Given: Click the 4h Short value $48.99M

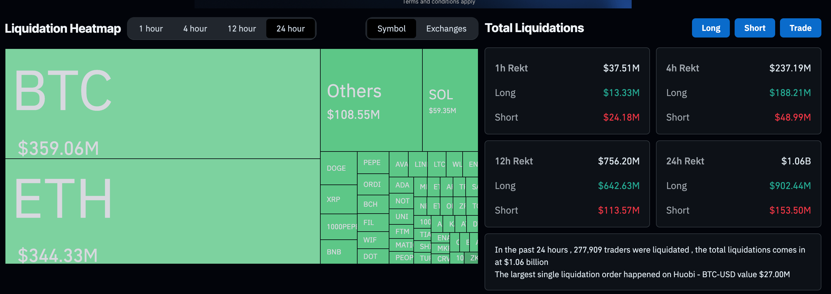Looking at the screenshot, I should pyautogui.click(x=792, y=117).
